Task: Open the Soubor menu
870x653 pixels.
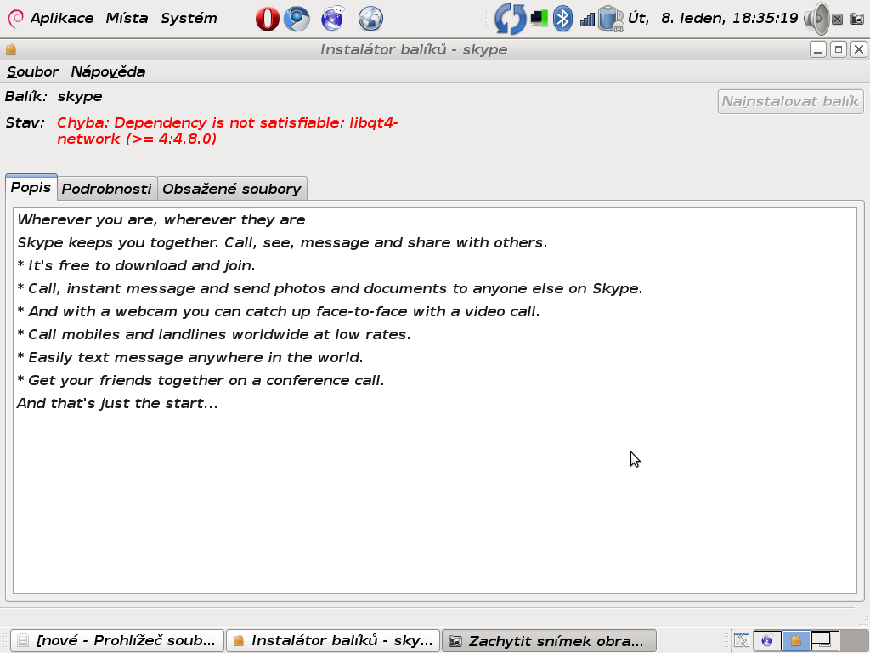Action: tap(33, 71)
